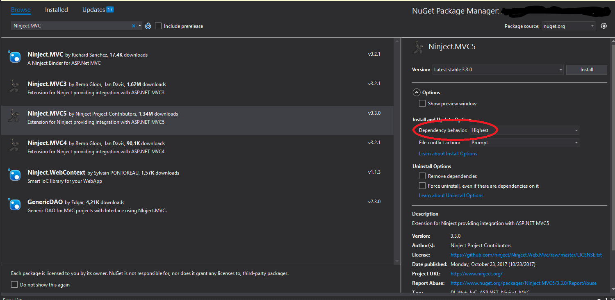The width and height of the screenshot is (615, 300).
Task: Install the Ninject.MVC5 package
Action: (587, 70)
